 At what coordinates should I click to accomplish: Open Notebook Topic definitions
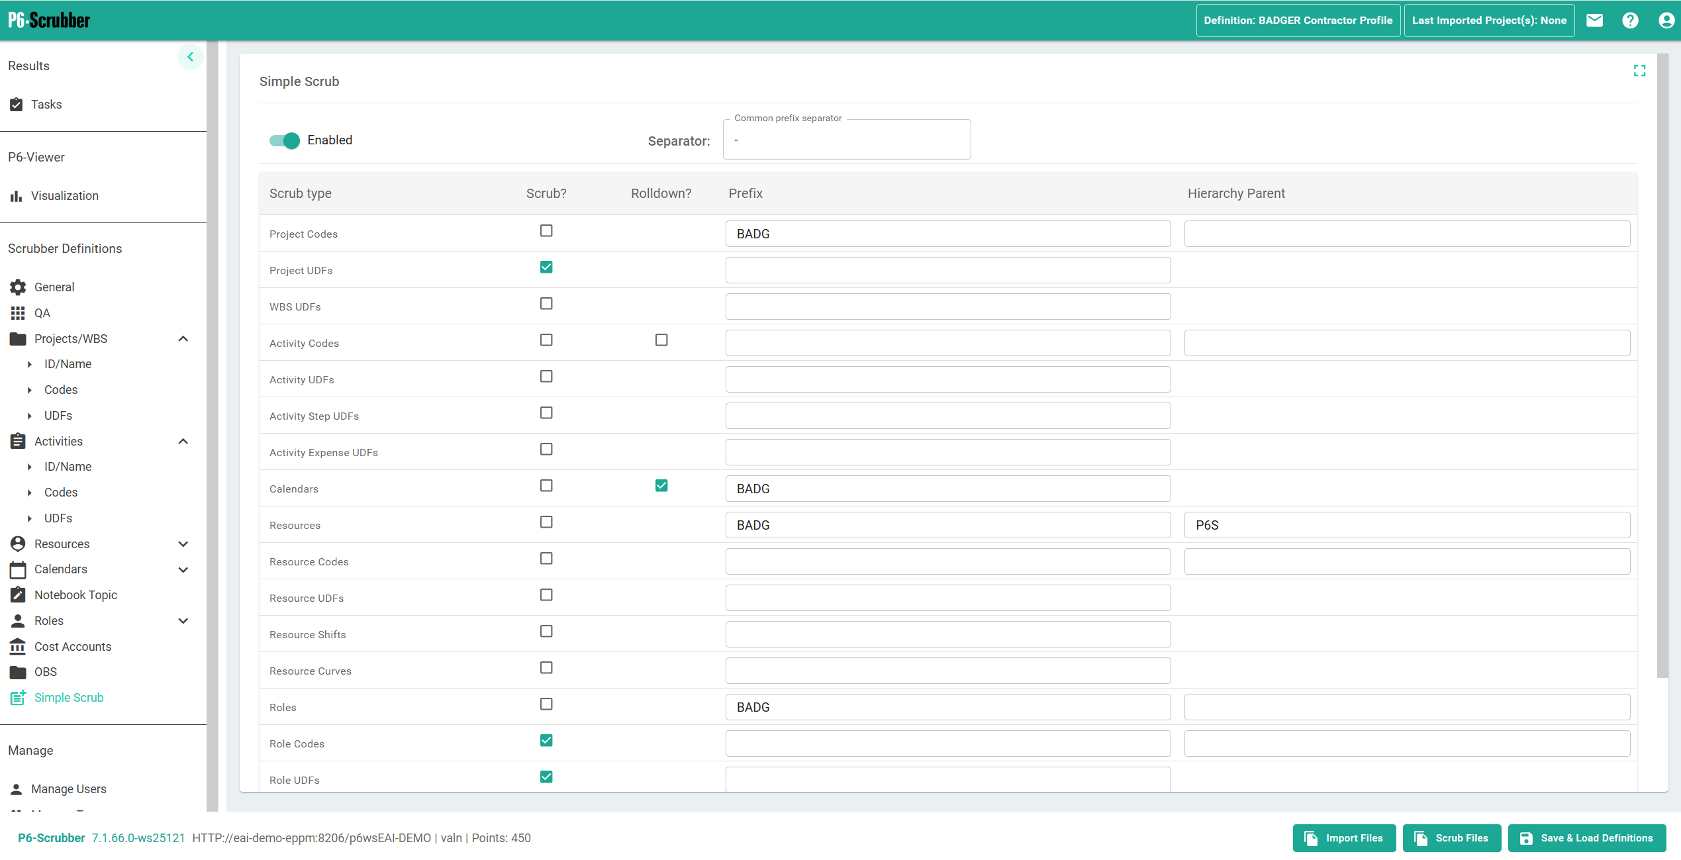75,595
